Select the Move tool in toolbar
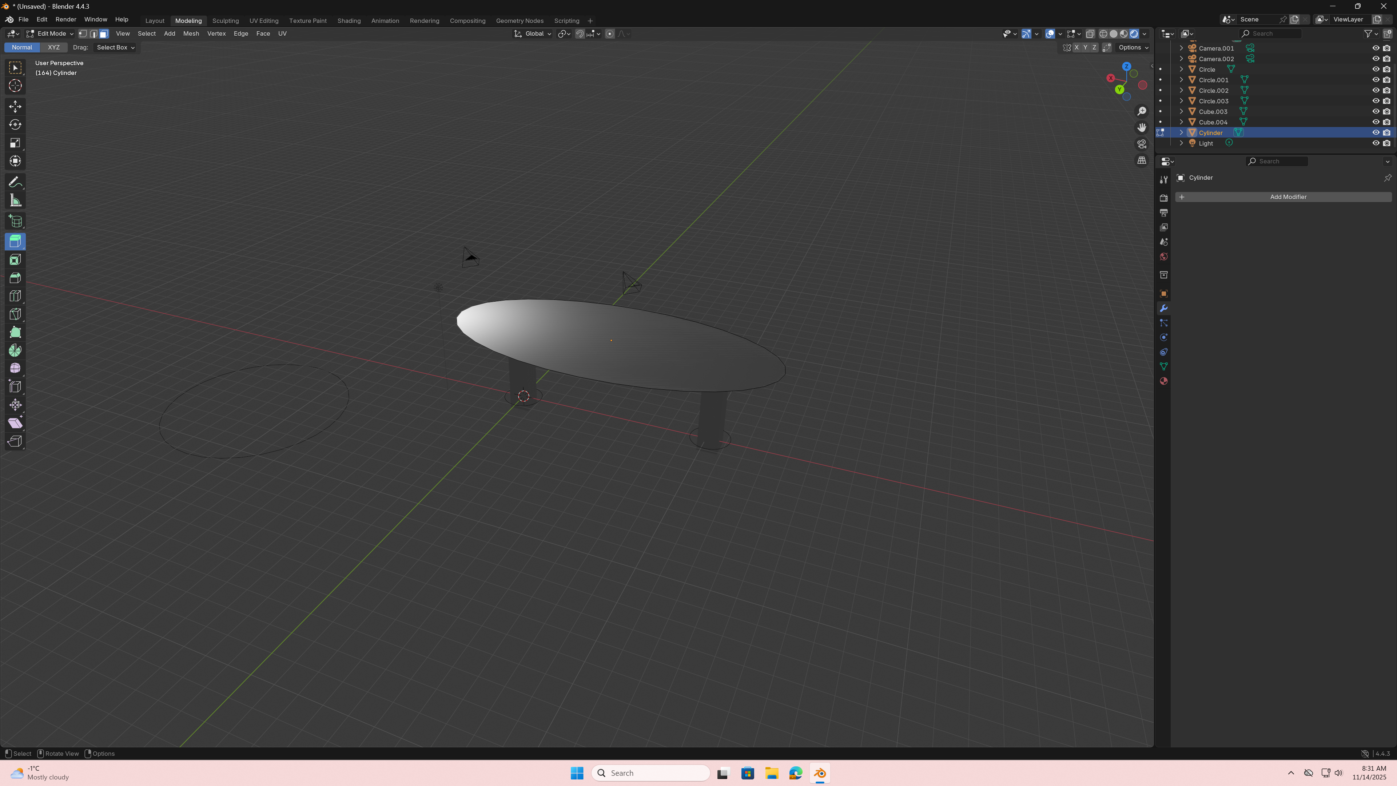1397x786 pixels. click(15, 106)
